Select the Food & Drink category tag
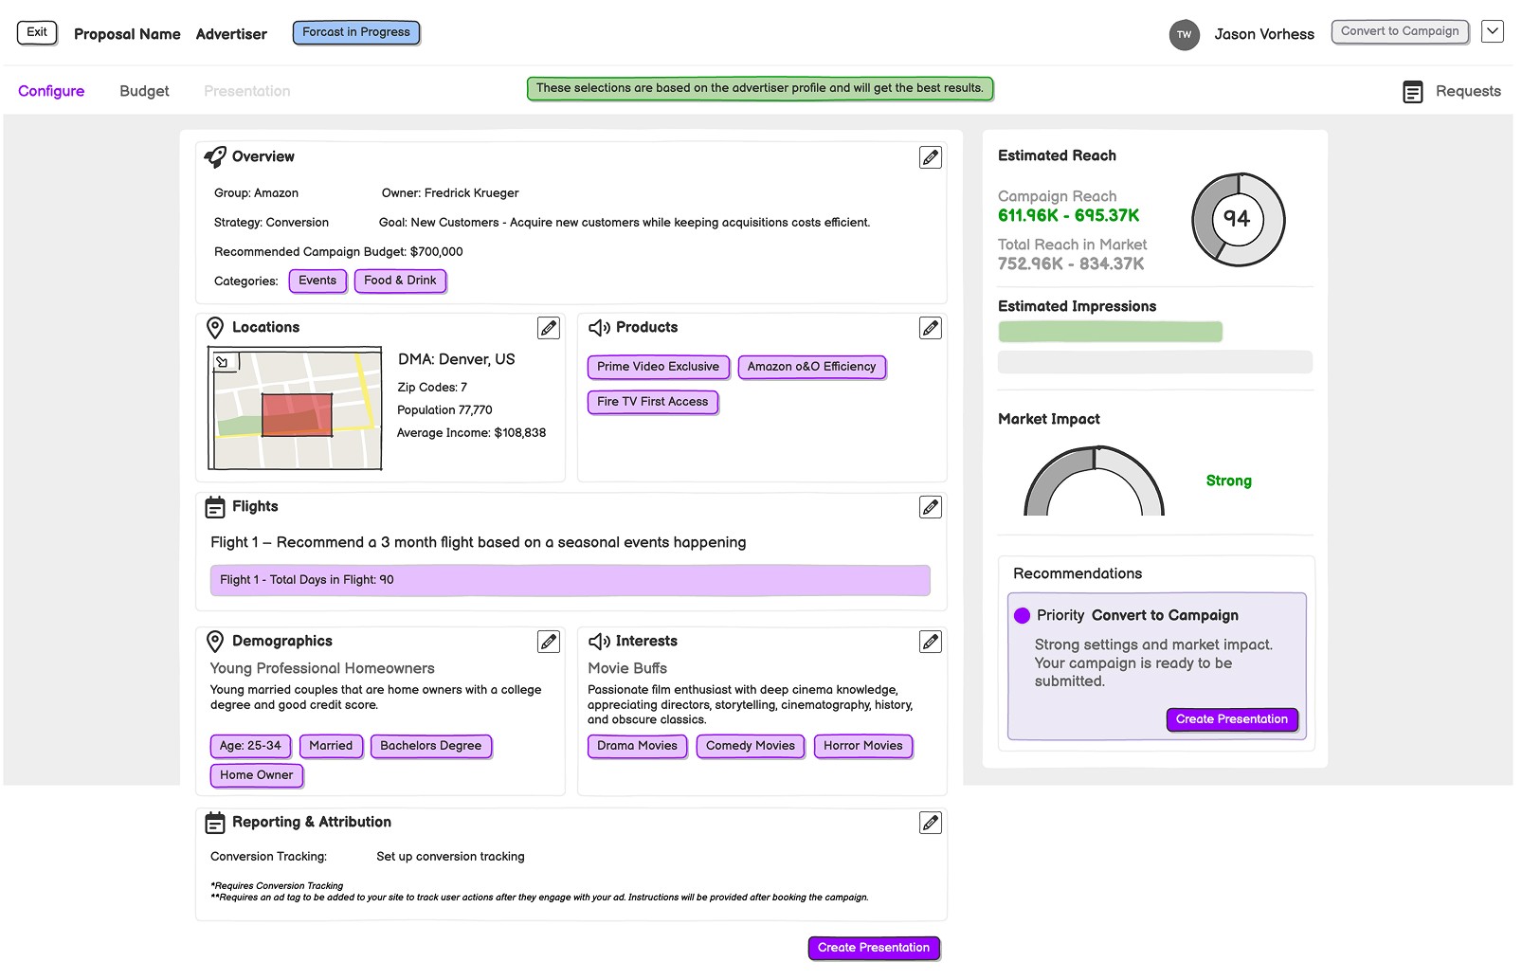Viewport: 1522px width, 980px height. 400,281
